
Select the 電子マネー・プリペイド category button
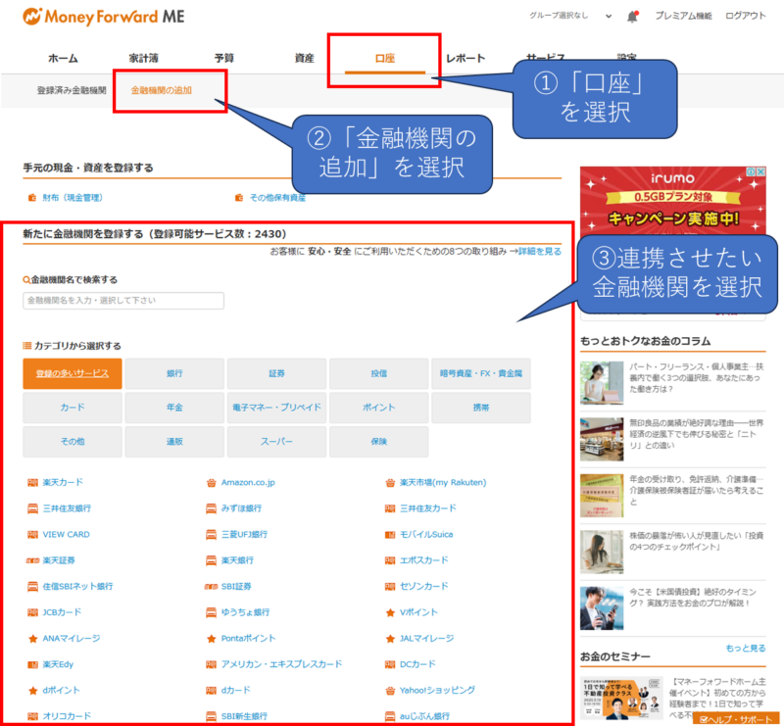click(x=276, y=408)
